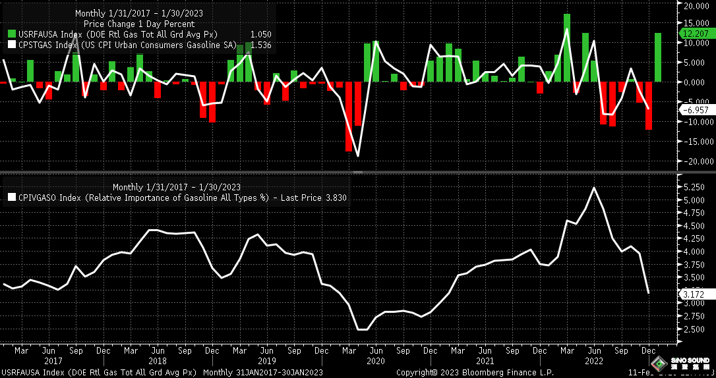
Task: Select the CPSTGAS Index legend entry
Action: [127, 45]
